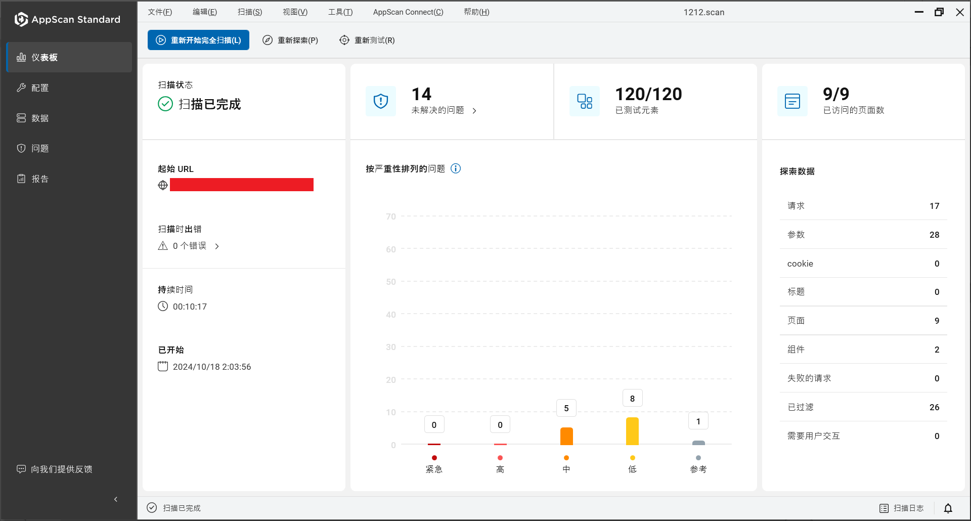Click the 页面 row in exploration data
This screenshot has height=521, width=971.
863,321
